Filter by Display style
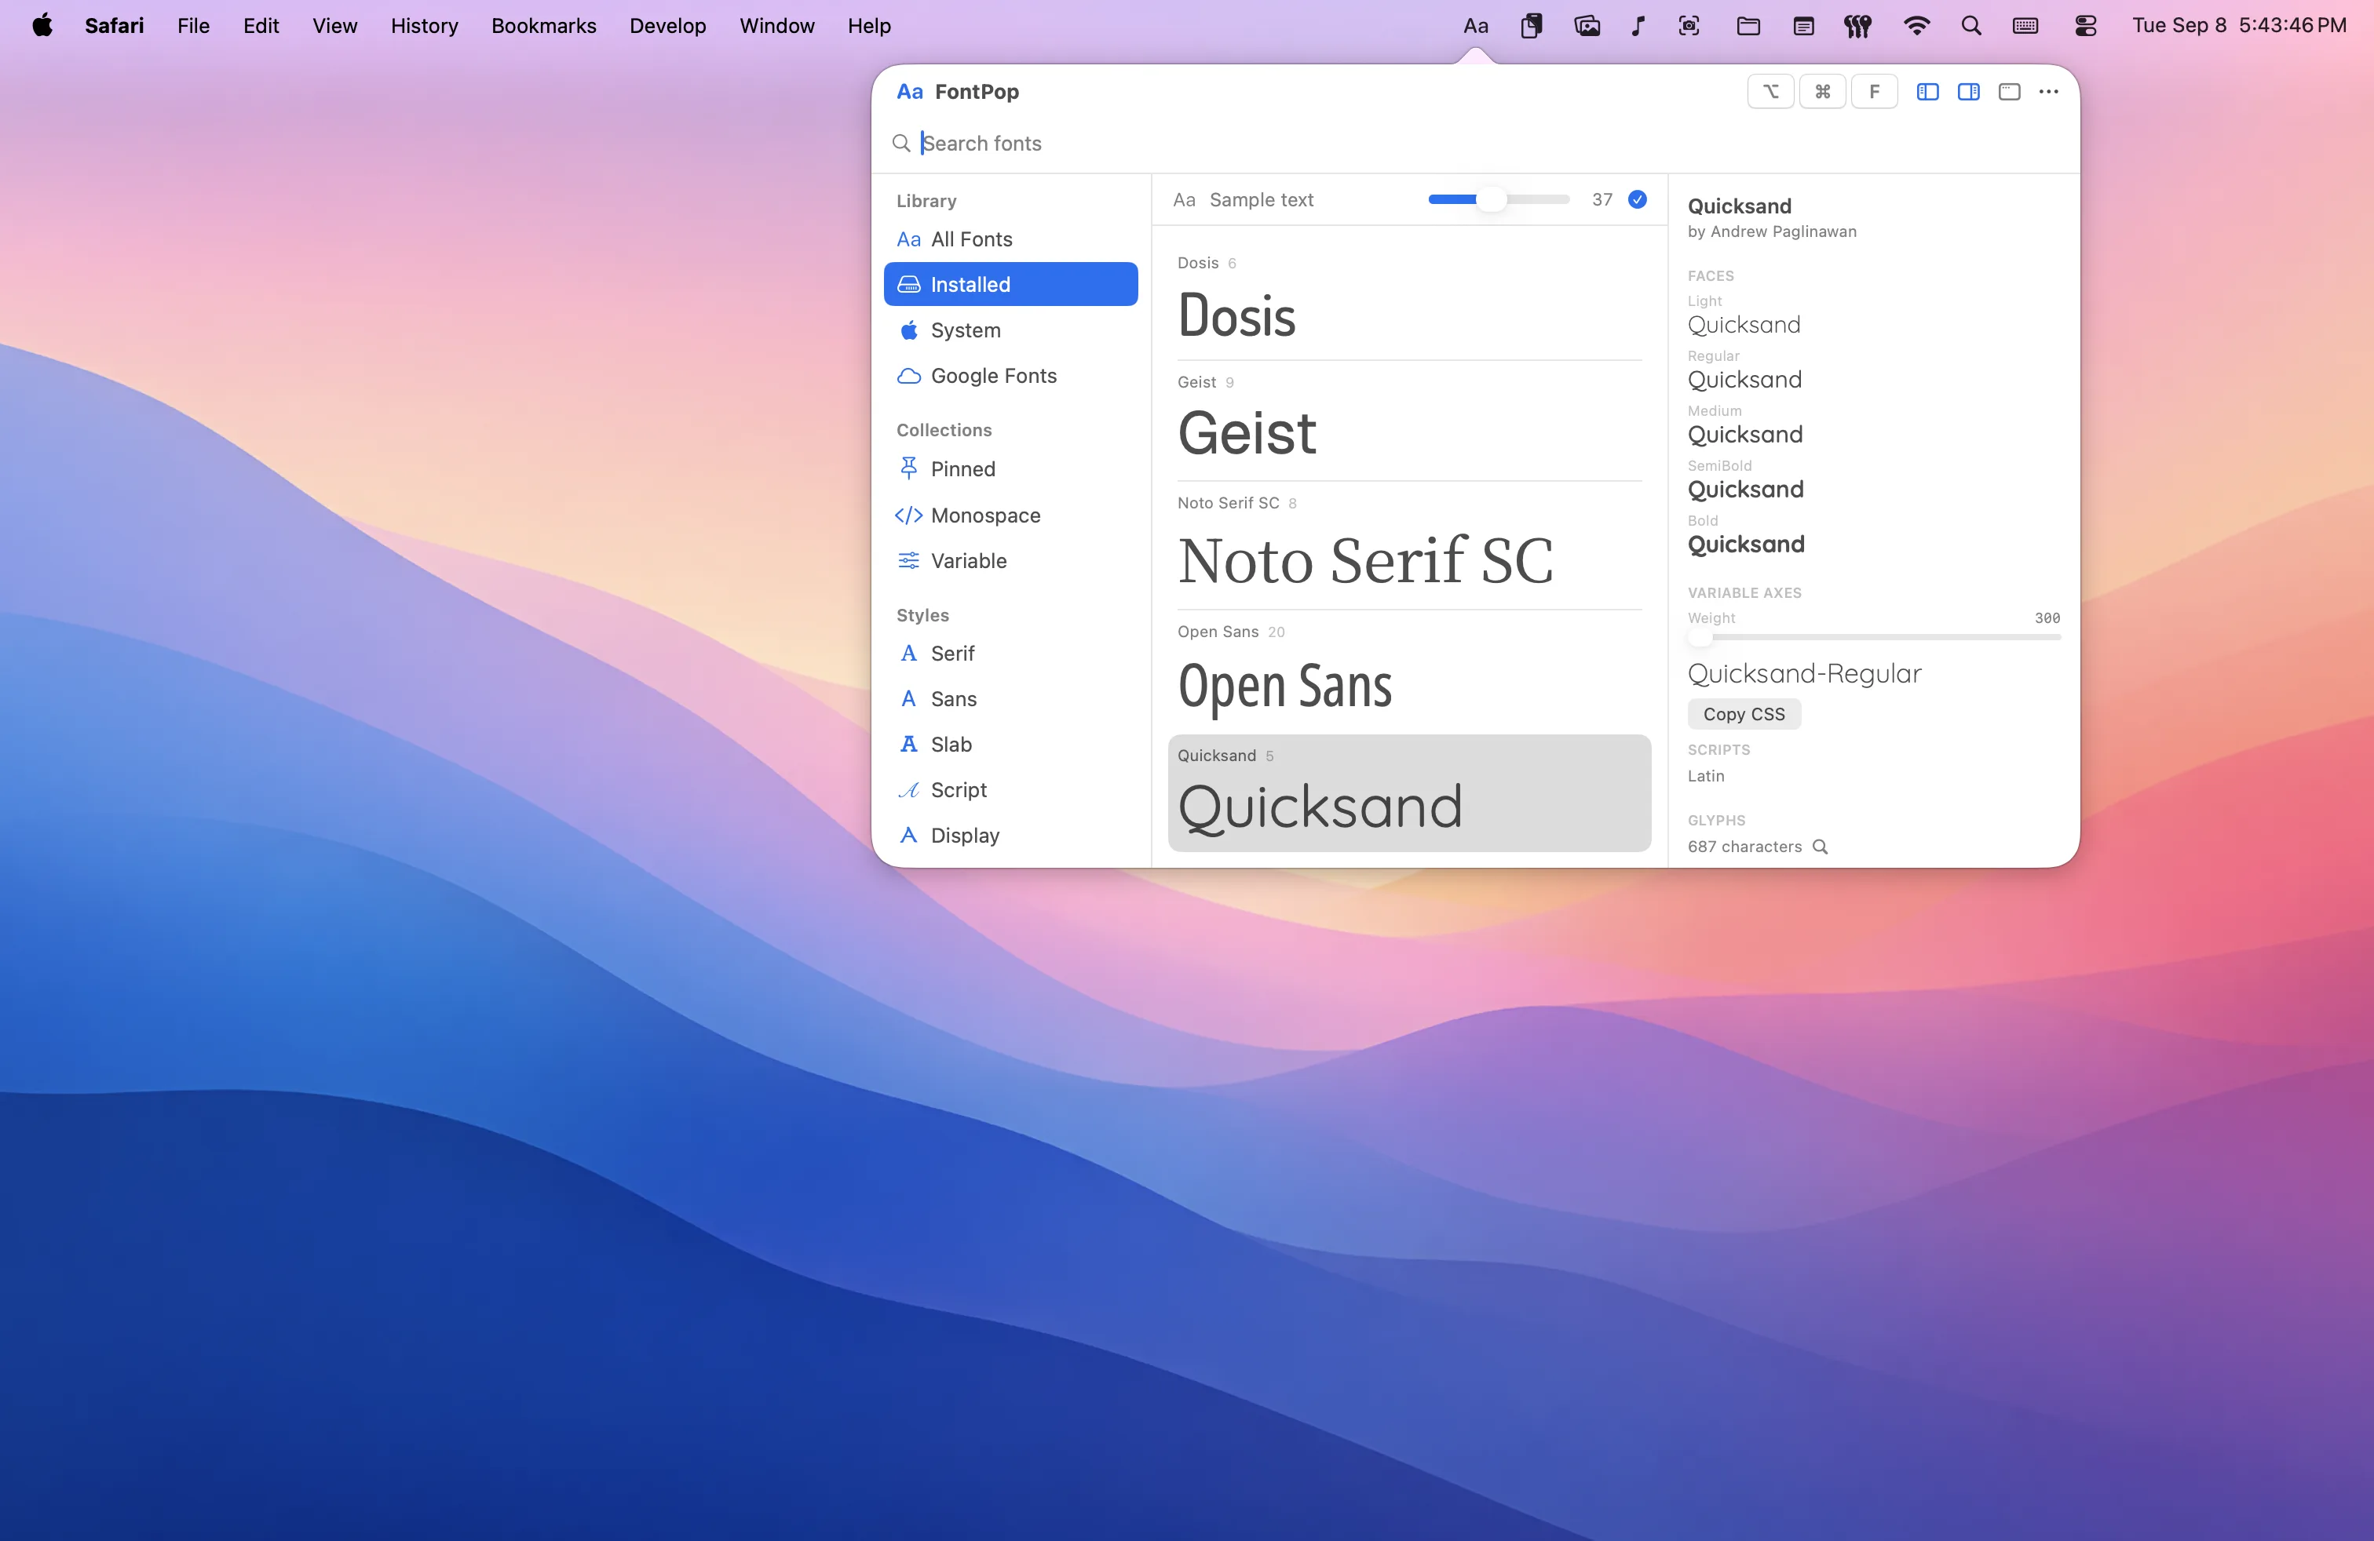 coord(1010,836)
